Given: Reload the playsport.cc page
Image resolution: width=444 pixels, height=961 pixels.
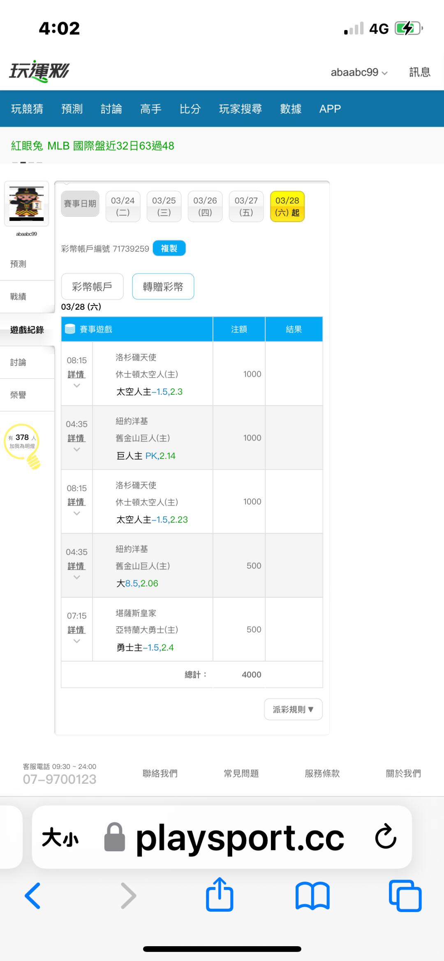Looking at the screenshot, I should [386, 836].
